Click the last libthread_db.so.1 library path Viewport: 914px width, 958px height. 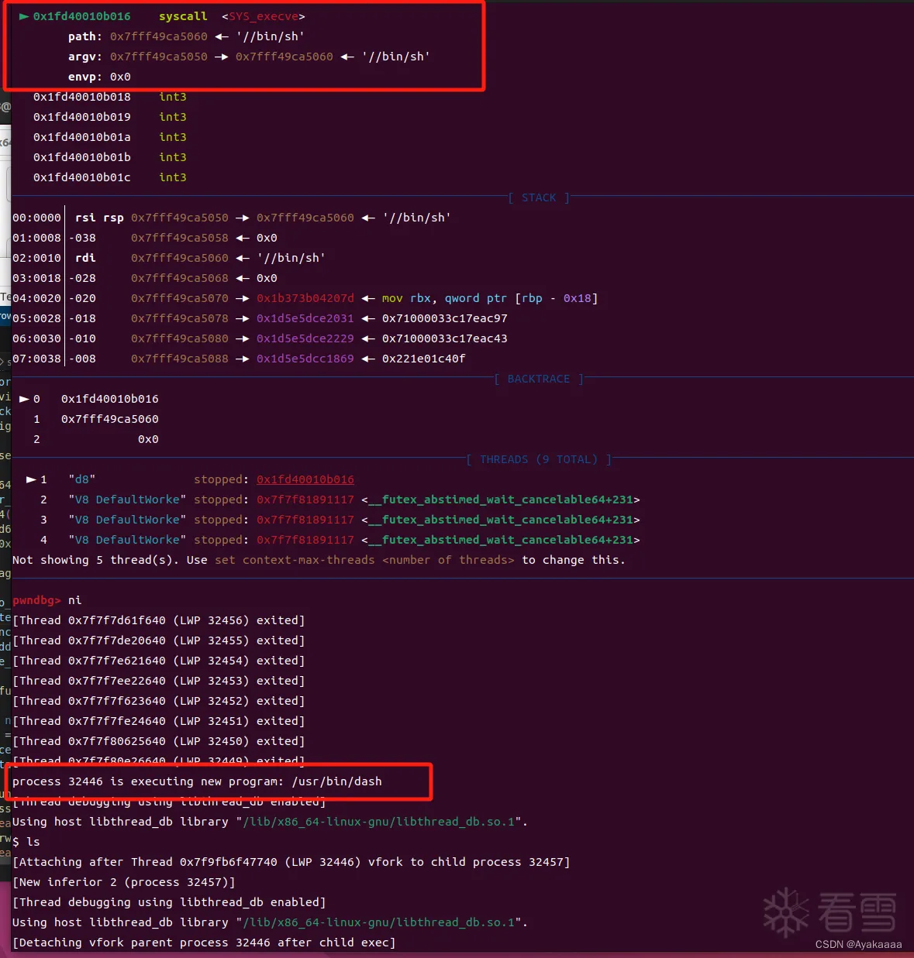379,922
